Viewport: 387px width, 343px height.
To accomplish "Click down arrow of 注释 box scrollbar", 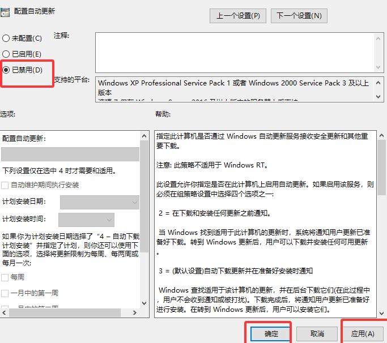I will tap(378, 67).
